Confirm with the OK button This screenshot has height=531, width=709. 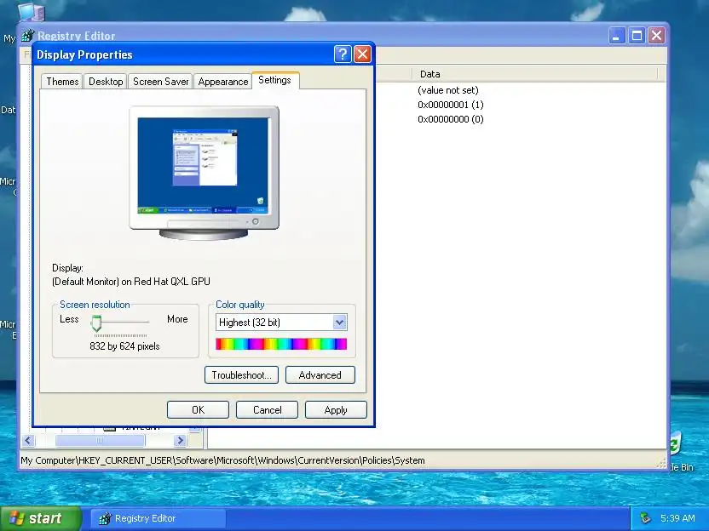click(198, 409)
